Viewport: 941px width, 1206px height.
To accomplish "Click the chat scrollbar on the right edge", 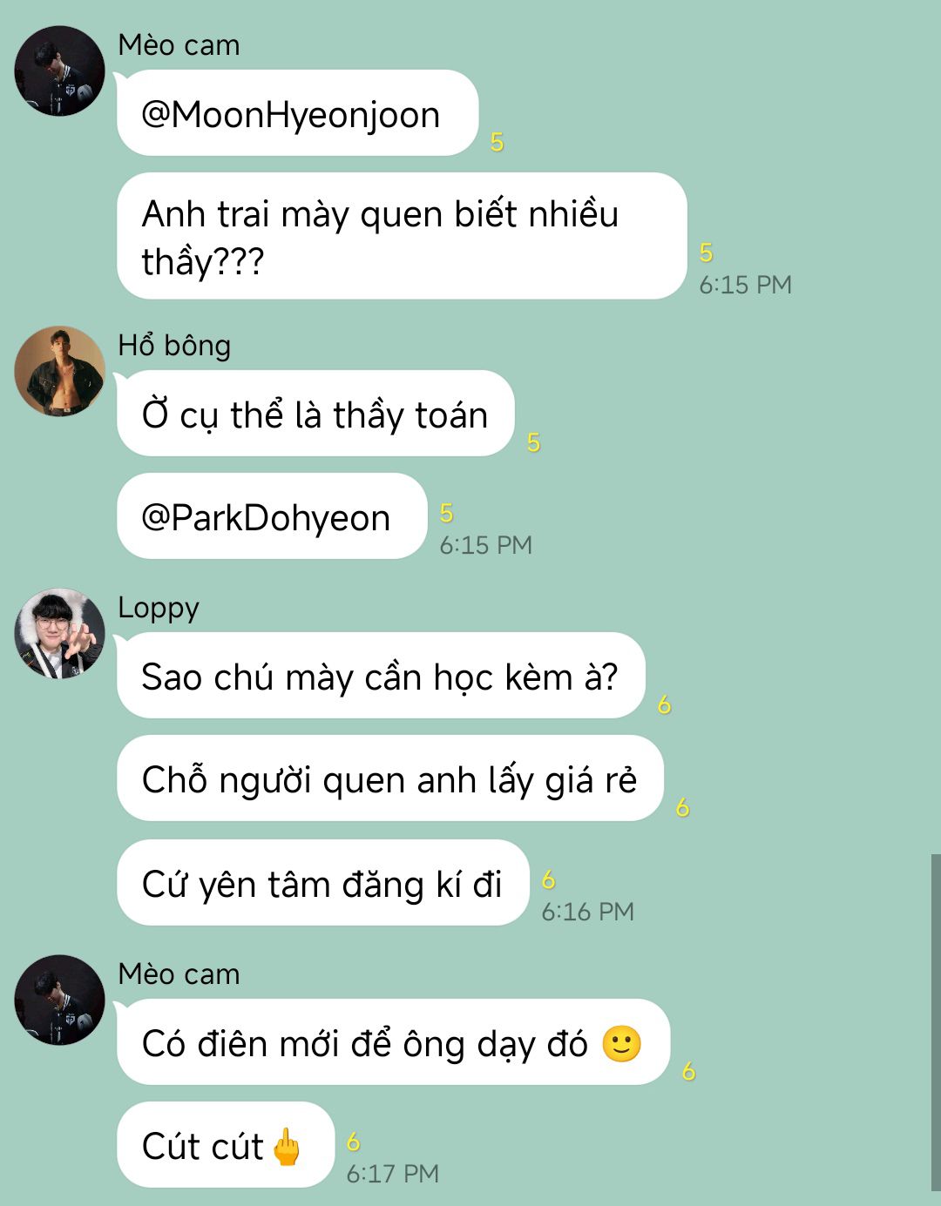I will tap(936, 1022).
